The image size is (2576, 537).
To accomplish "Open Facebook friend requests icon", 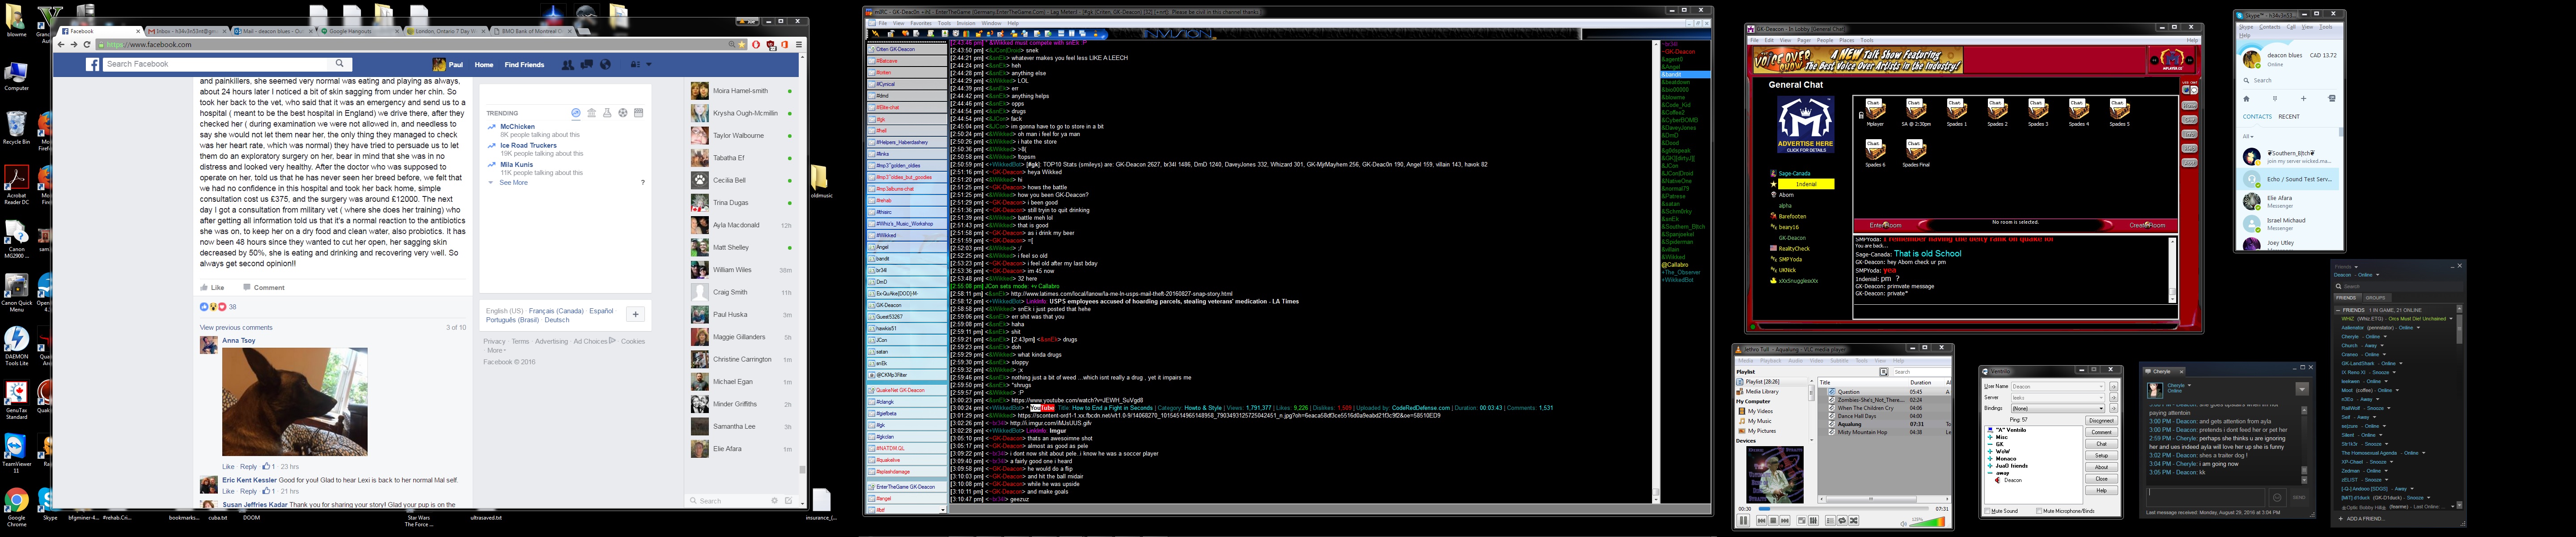I will coord(568,65).
